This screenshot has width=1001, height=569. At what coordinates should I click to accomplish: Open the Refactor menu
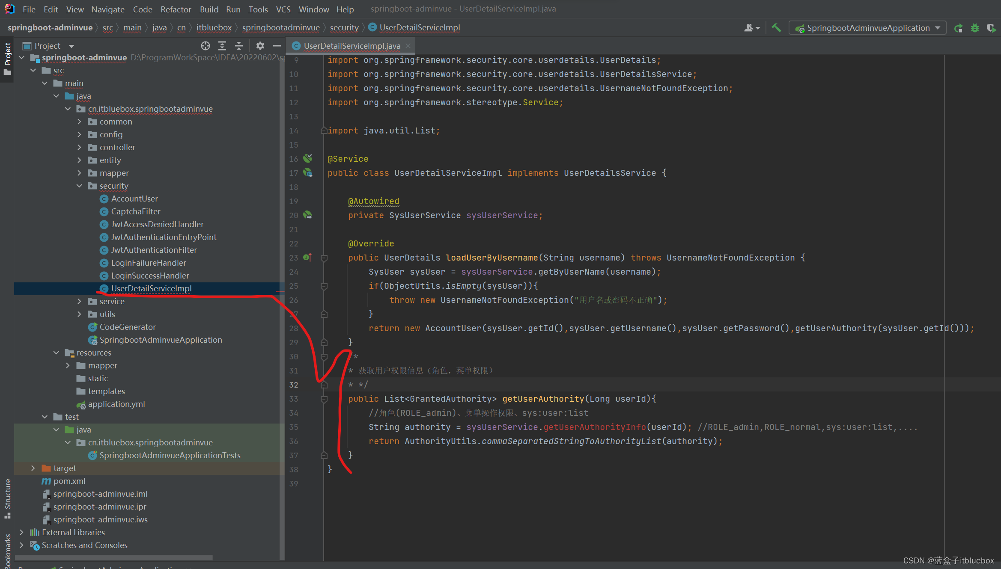tap(176, 9)
